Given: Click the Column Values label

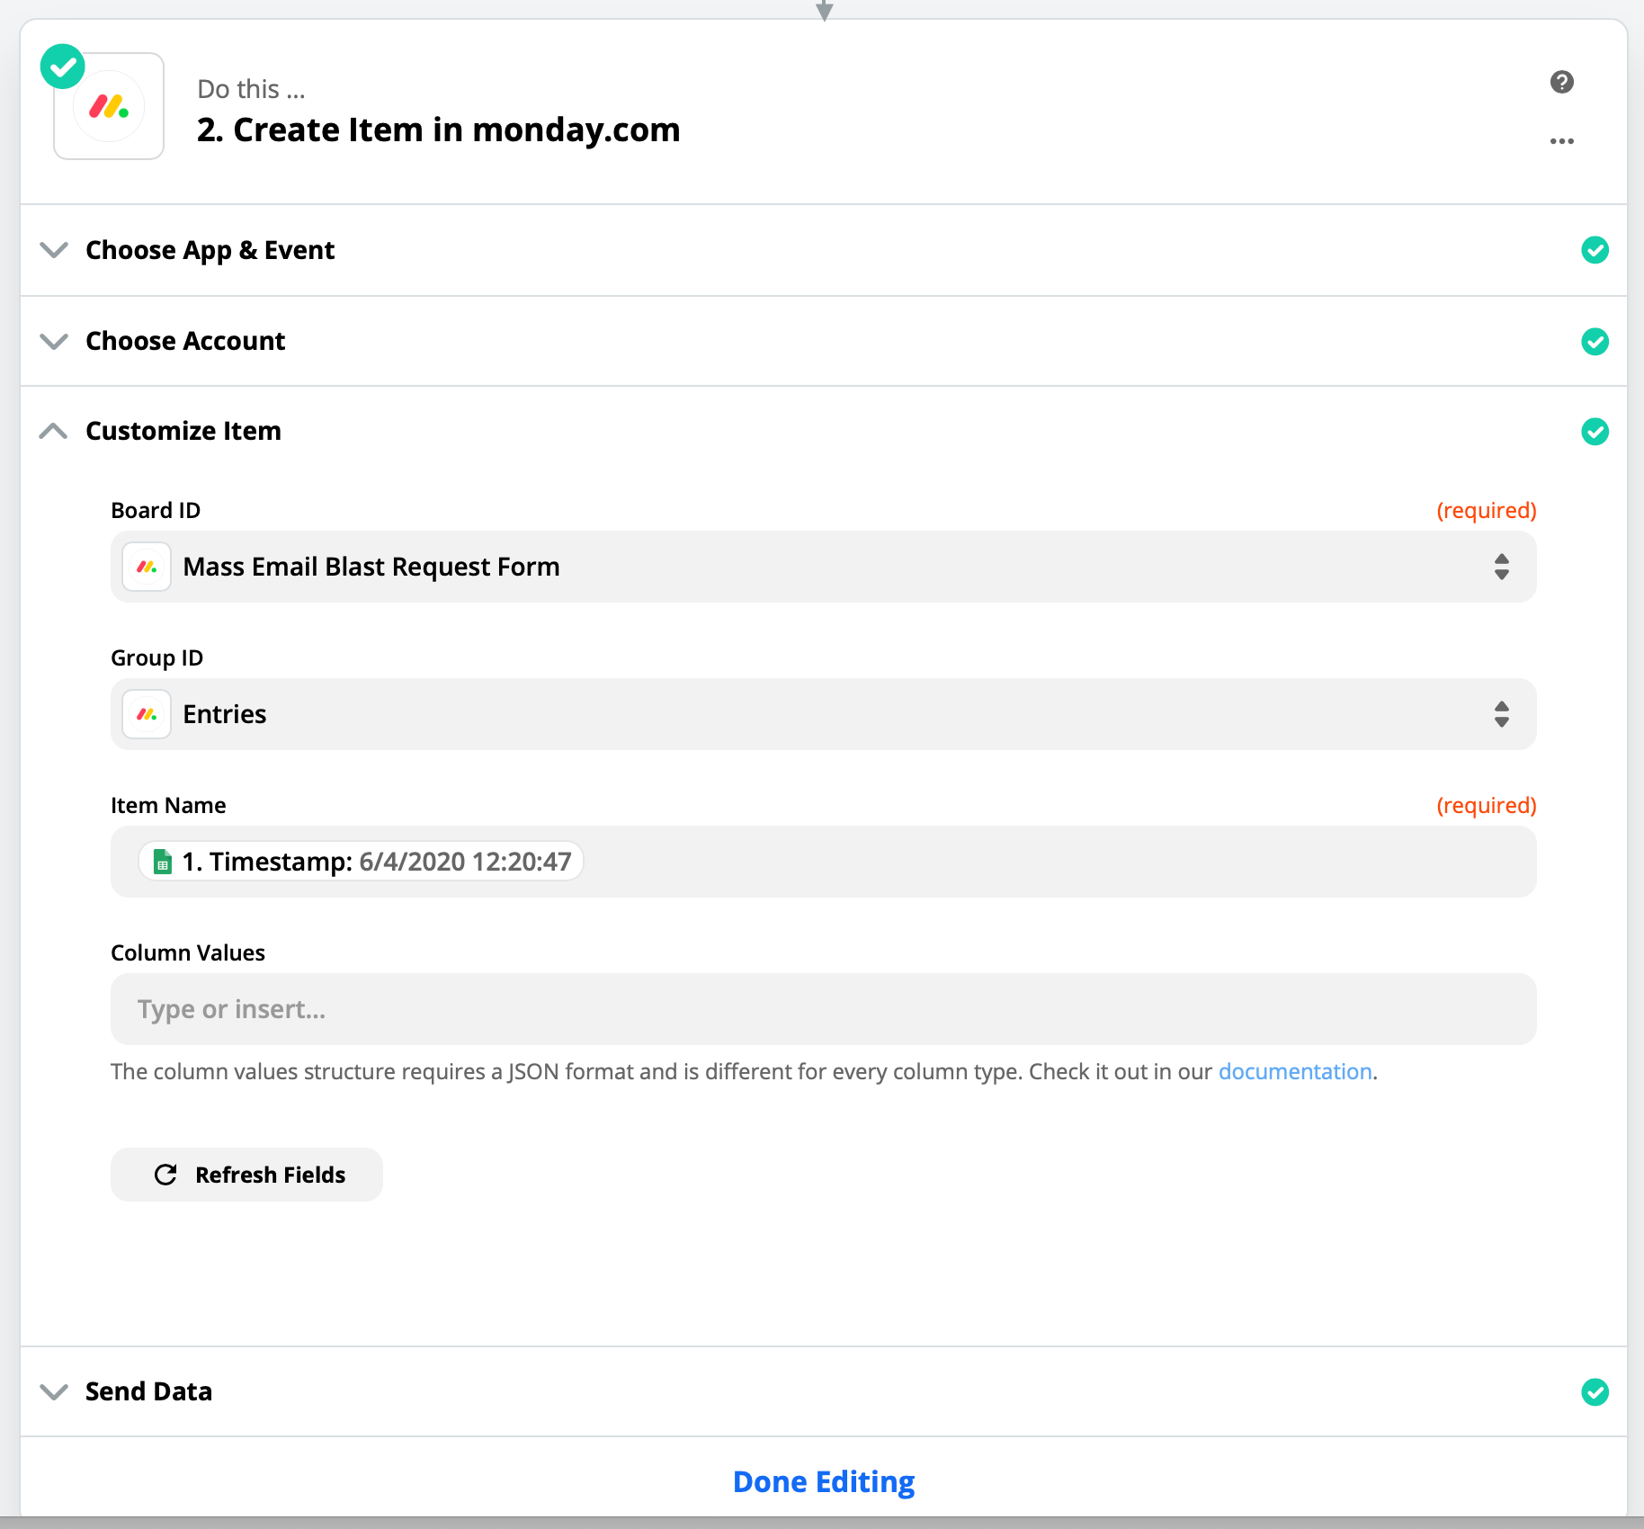Looking at the screenshot, I should point(188,952).
